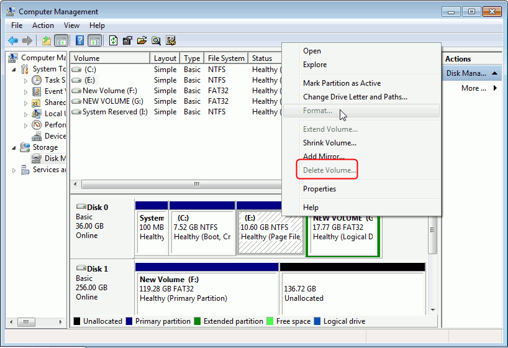The width and height of the screenshot is (508, 348).
Task: Click the disk settings toolbar icon
Action: point(171,40)
